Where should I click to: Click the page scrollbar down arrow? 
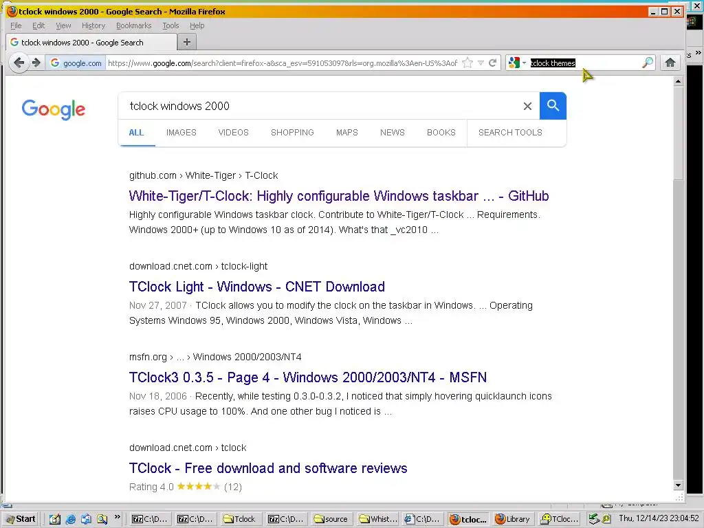678,485
